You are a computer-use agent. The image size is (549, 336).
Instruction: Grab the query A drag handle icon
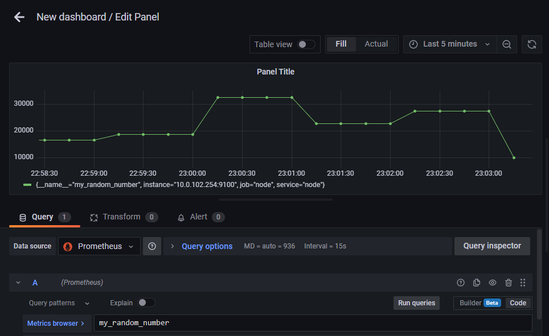pyautogui.click(x=523, y=283)
